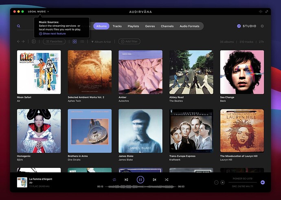This screenshot has height=200, width=281.
Task: Open the settings gear icon
Action: tap(262, 26)
